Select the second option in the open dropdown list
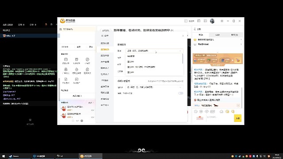 click(x=154, y=62)
